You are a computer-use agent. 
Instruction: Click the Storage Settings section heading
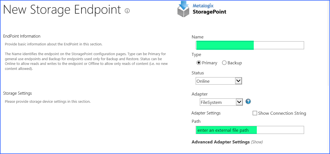tap(18, 93)
